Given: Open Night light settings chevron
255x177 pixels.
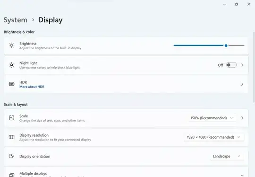Looking at the screenshot, I should (242, 65).
